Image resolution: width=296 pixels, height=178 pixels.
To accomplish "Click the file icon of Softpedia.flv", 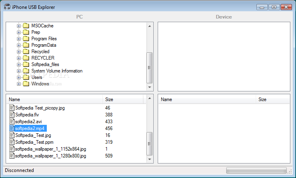I will 12,114.
